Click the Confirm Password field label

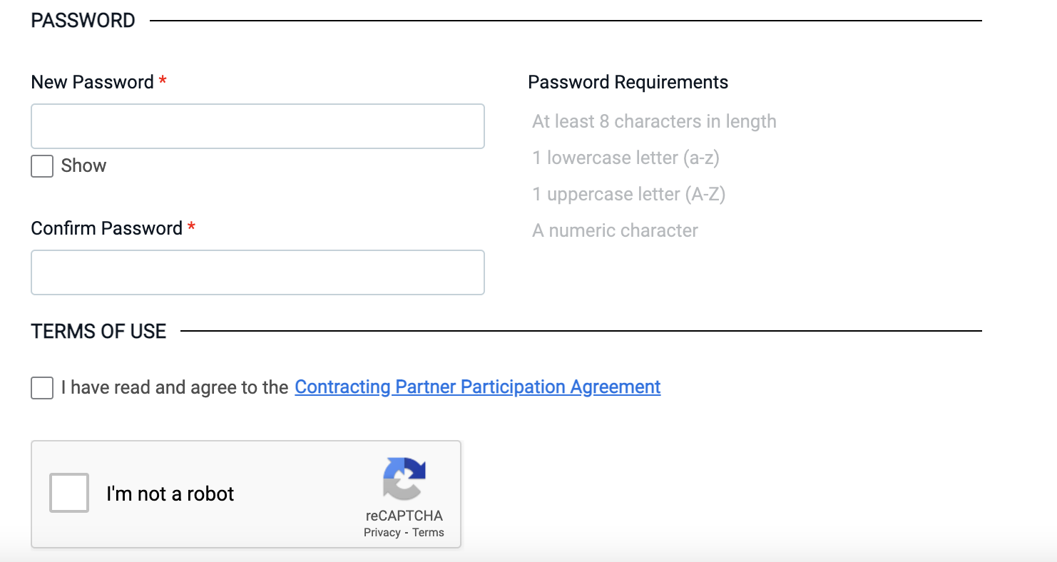(106, 228)
